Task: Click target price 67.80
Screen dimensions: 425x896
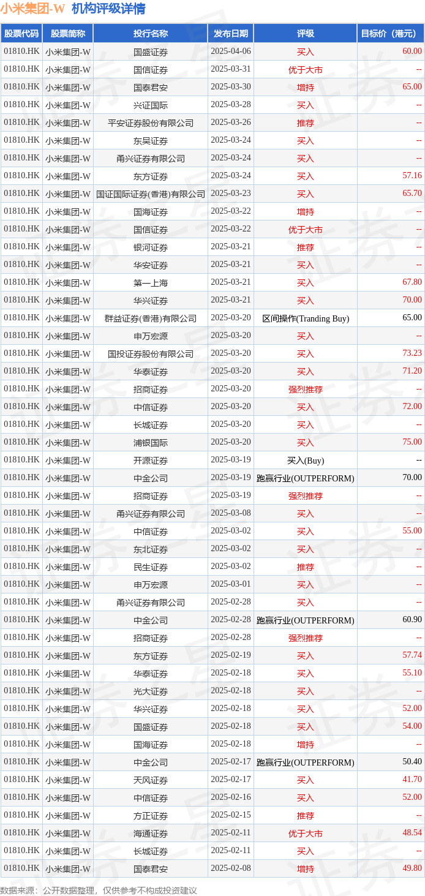Action: coord(412,282)
